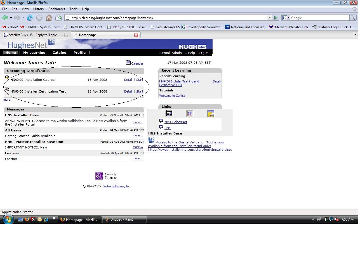Viewport: 358px width, 255px height.
Task: Open My Learning navigation item
Action: pos(34,53)
